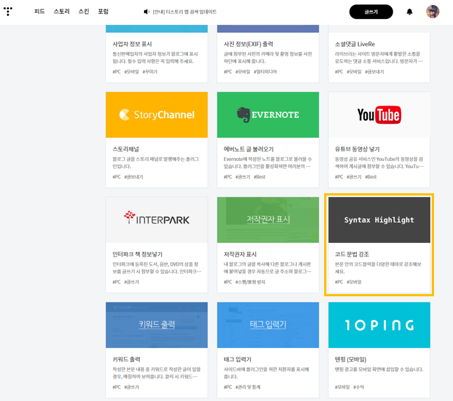Open the 소셜댓글 LiveRe plugin title

[355, 44]
